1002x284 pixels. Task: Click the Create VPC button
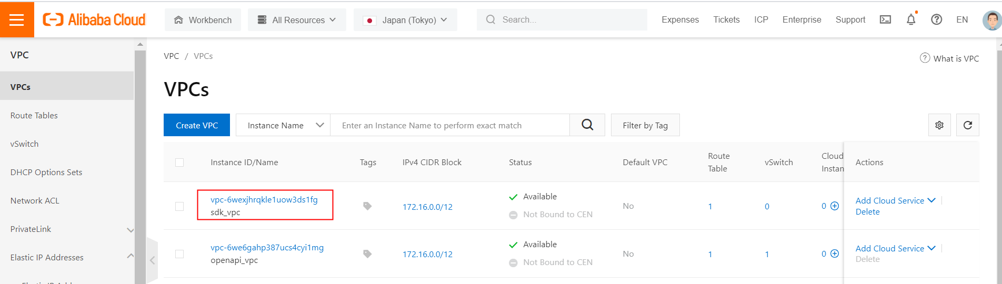197,125
